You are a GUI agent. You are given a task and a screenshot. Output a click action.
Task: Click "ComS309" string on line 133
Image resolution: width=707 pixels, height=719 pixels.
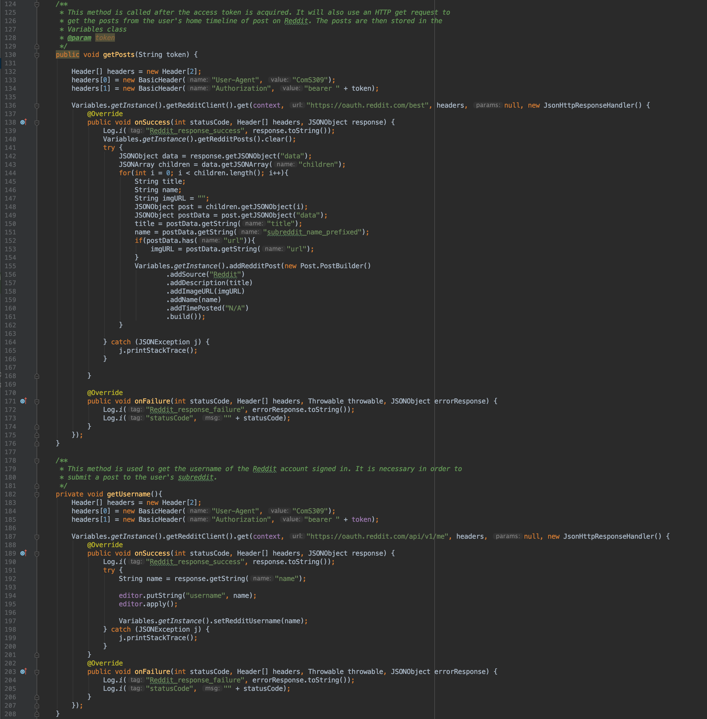310,80
